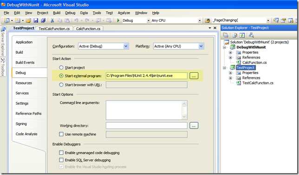The width and height of the screenshot is (299, 175).
Task: Open the Object Browser toolbar icon
Action: [x=291, y=20]
